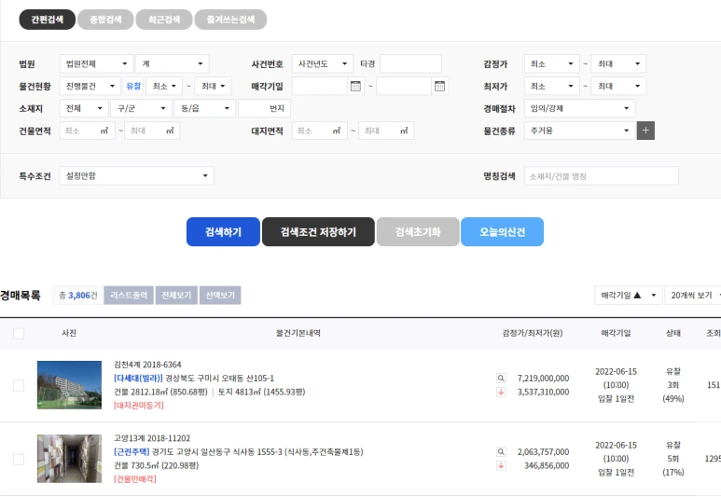
Task: Switch to 최근검색 tab
Action: pos(164,20)
